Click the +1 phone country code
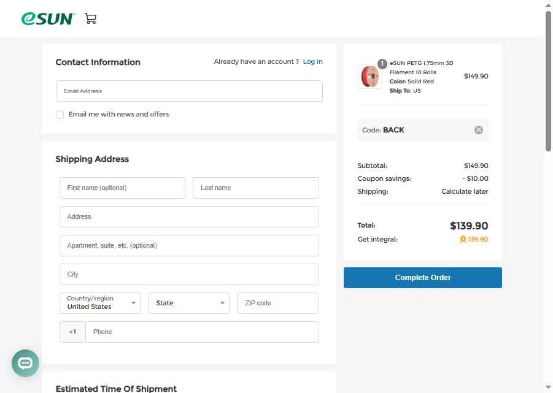This screenshot has height=393, width=553. pyautogui.click(x=72, y=332)
